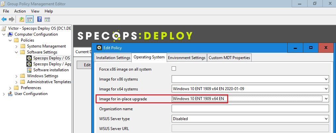Expand the Administrative Templates tree node
The image size is (336, 133).
[17, 82]
